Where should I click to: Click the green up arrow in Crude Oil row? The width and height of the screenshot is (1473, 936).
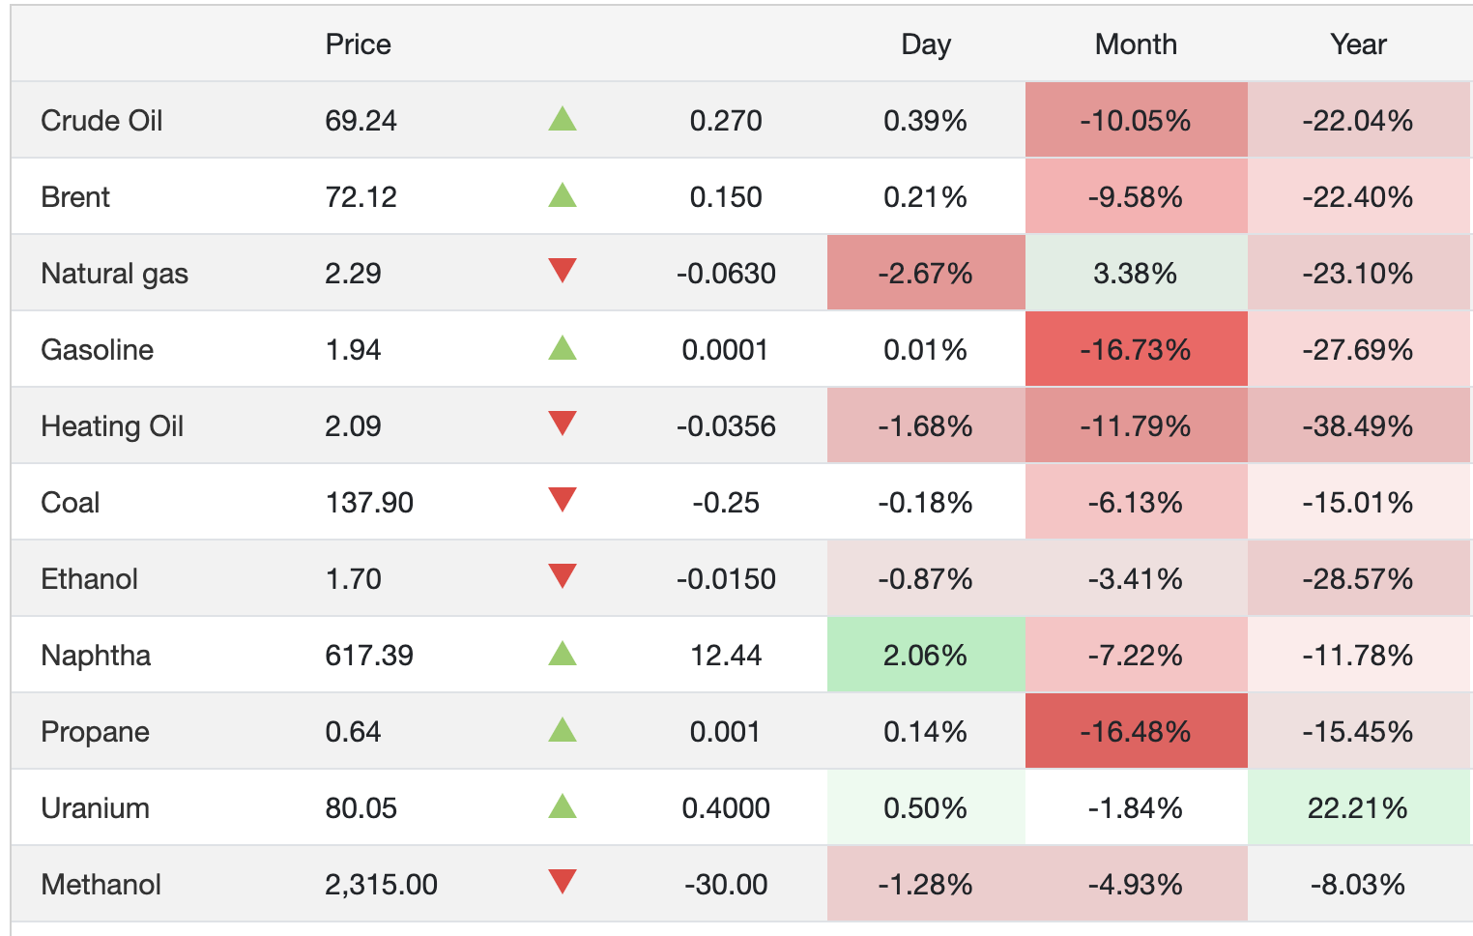(x=563, y=119)
